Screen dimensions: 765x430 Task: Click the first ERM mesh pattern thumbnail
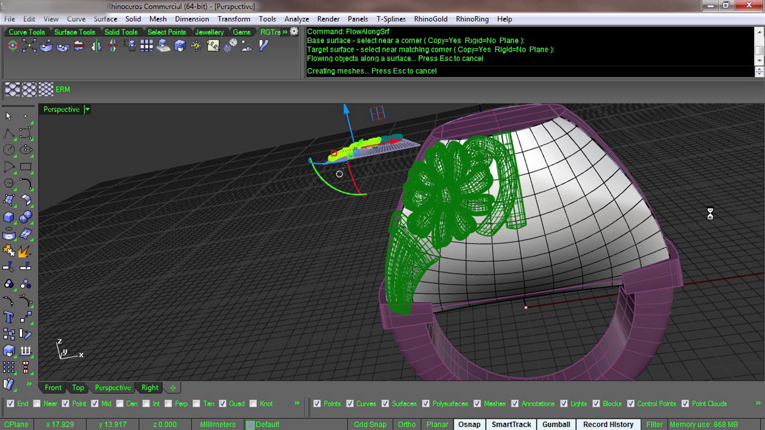[12, 90]
